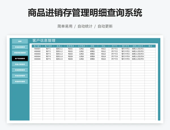Image resolution: width=170 pixels, height=130 pixels.
Task: Click the 公司电话 column header
Action: tap(81, 46)
